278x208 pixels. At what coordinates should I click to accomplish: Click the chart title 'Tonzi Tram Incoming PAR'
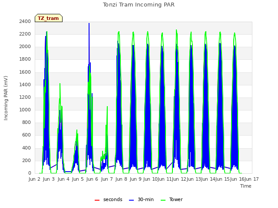[139, 5]
